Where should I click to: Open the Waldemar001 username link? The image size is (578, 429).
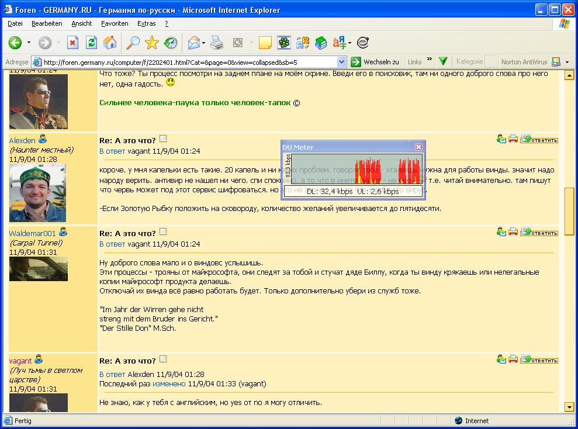(33, 233)
